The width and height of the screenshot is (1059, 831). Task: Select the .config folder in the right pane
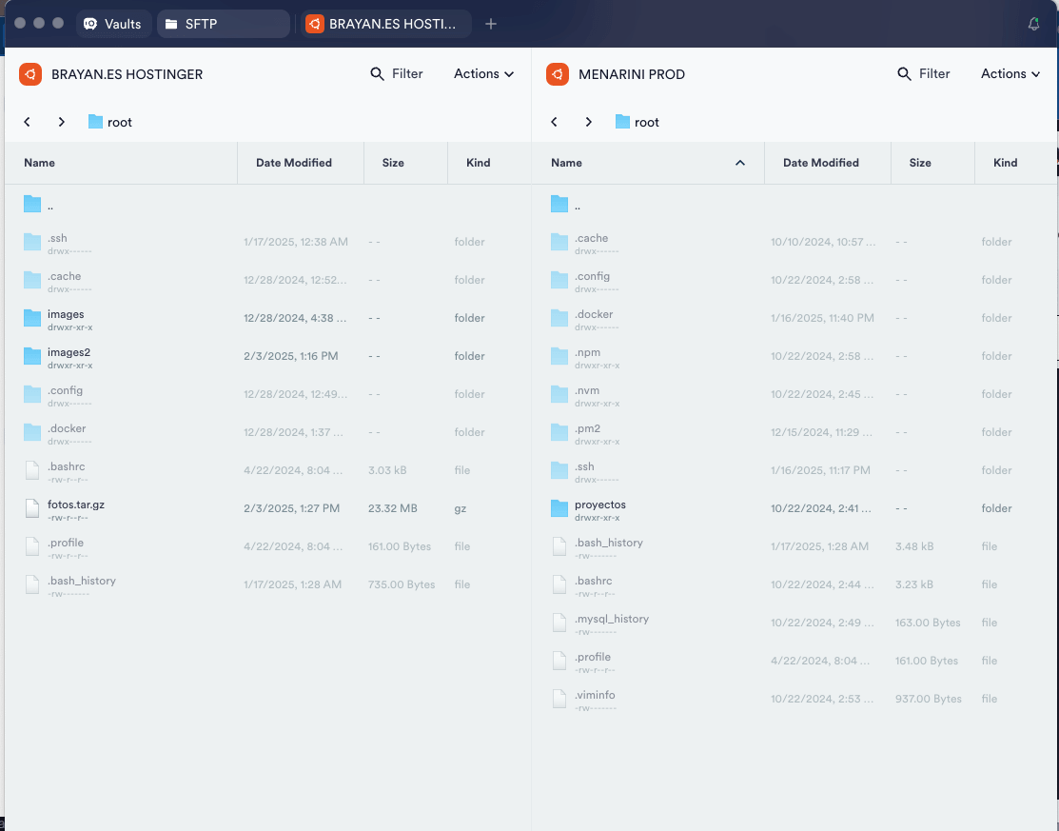[x=794, y=280]
